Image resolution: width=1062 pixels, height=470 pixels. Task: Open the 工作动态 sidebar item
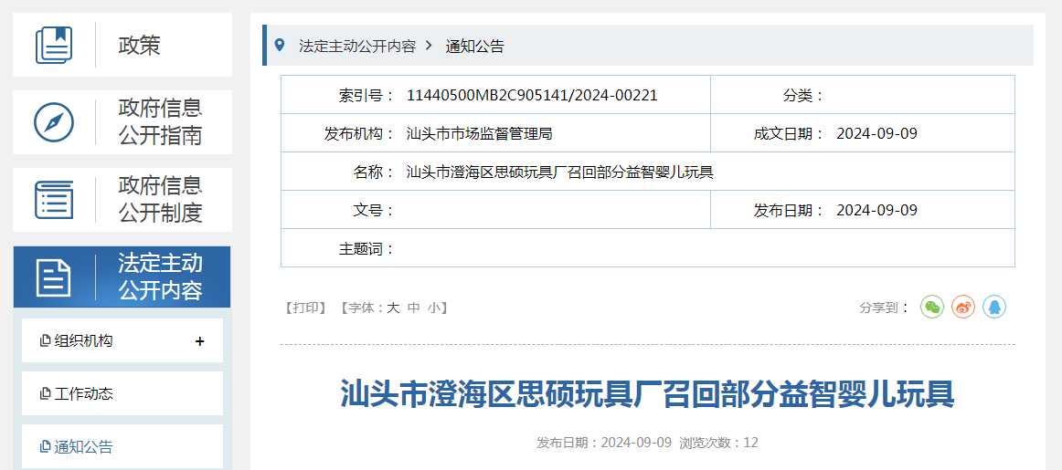(x=83, y=394)
